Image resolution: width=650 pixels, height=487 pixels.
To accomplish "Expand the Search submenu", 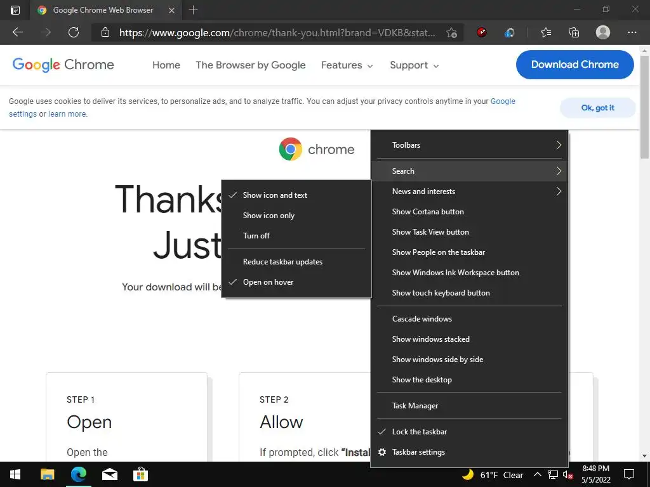I will coord(469,171).
